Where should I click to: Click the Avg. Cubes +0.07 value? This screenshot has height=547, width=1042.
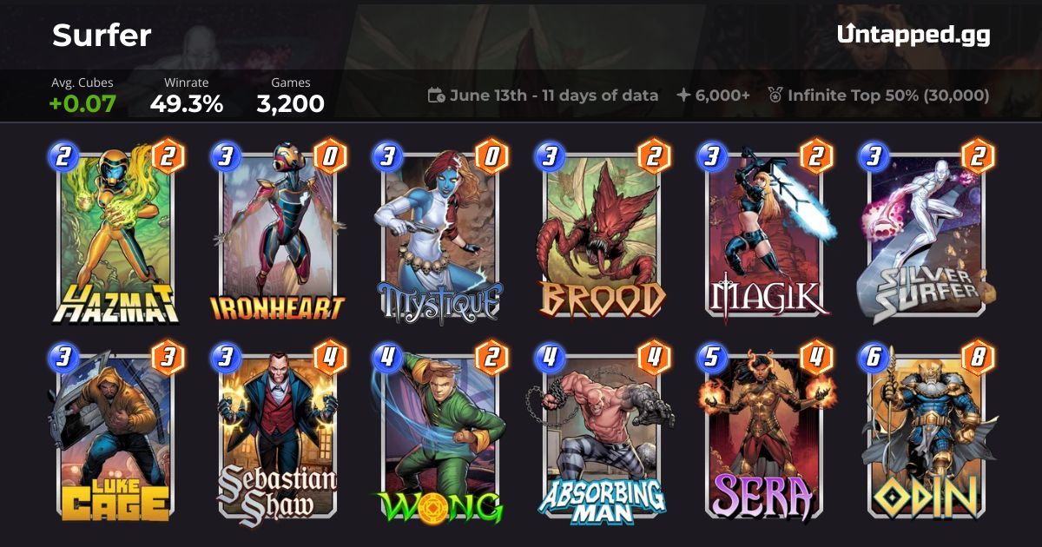point(82,103)
